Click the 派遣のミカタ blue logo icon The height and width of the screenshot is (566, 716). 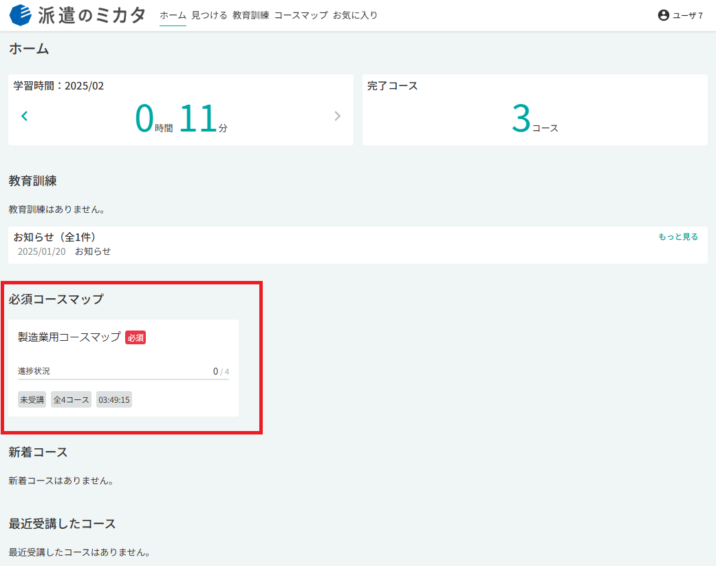pos(21,15)
